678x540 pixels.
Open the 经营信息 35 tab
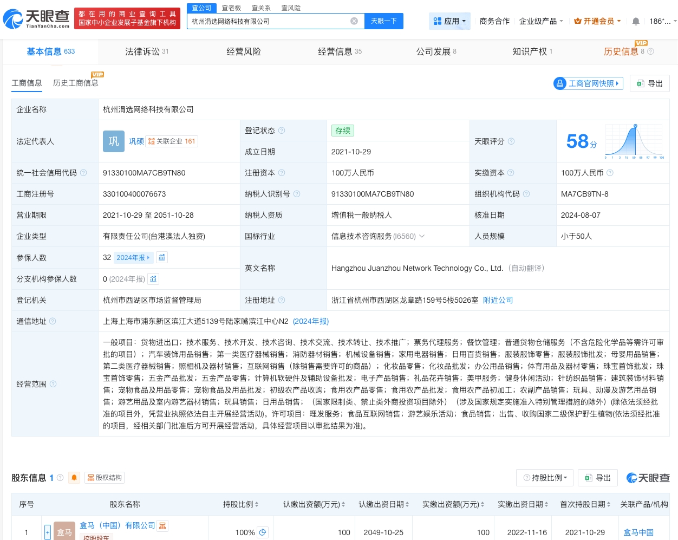340,51
